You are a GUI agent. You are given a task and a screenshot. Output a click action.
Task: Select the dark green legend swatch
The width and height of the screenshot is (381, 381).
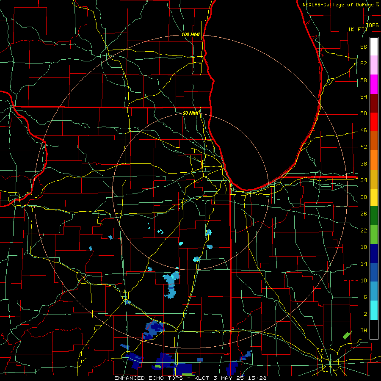[x=374, y=215]
